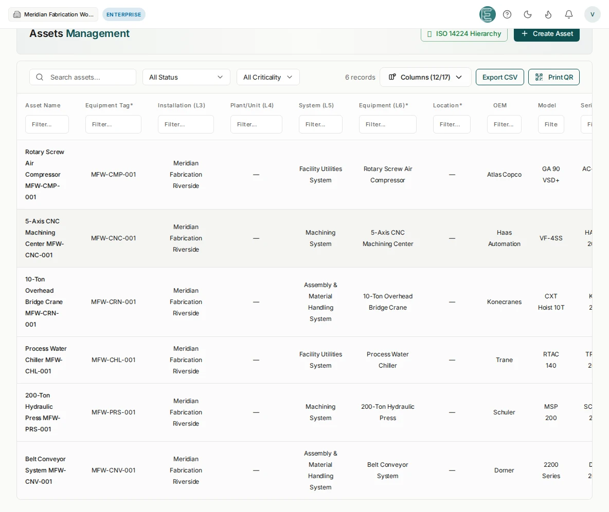Sort by Plant/Unit (L4) column header
609x512 pixels.
point(252,105)
